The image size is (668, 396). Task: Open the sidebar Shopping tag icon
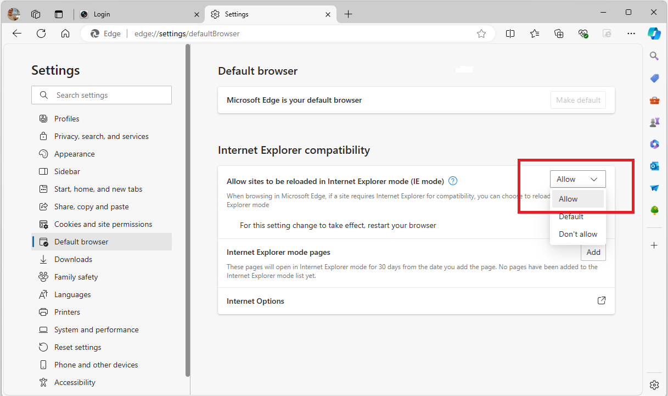pyautogui.click(x=654, y=79)
